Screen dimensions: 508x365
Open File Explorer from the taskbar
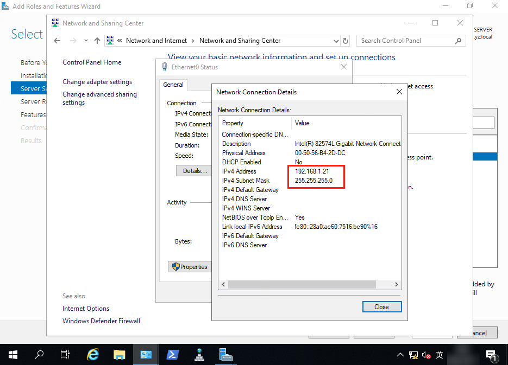coord(120,355)
